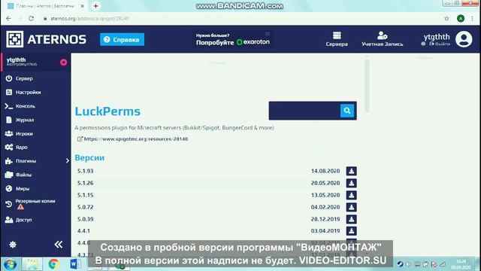Image resolution: width=481 pixels, height=271 pixels.
Task: Click the LuckPerms heading
Action: 107,111
